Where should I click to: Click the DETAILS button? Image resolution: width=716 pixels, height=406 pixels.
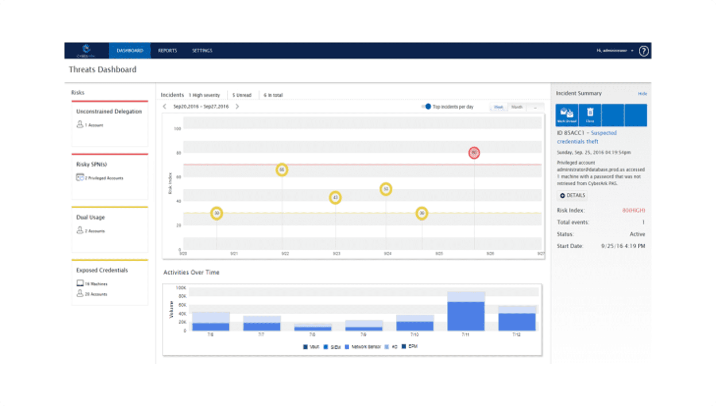coord(572,196)
